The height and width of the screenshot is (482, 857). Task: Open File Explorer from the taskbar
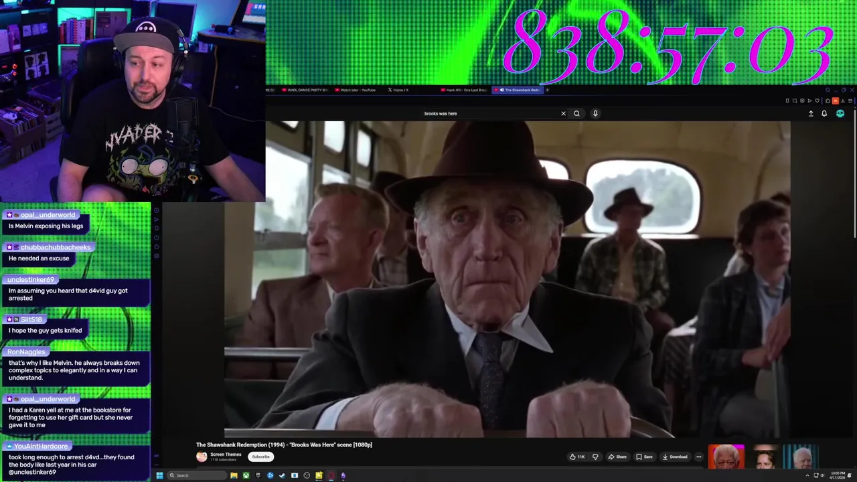(234, 475)
